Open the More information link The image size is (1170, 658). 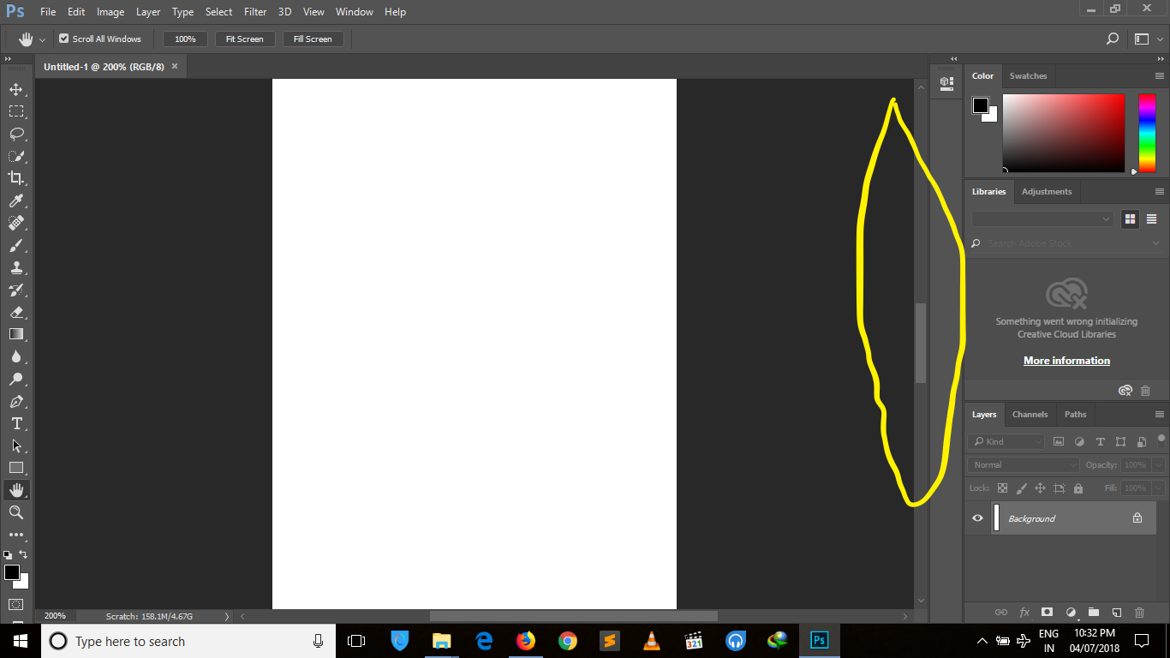(1066, 360)
